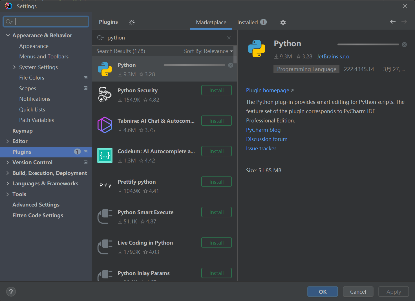Screen dimensions: 415x301
Task: Expand the Editor section
Action: tap(8, 141)
